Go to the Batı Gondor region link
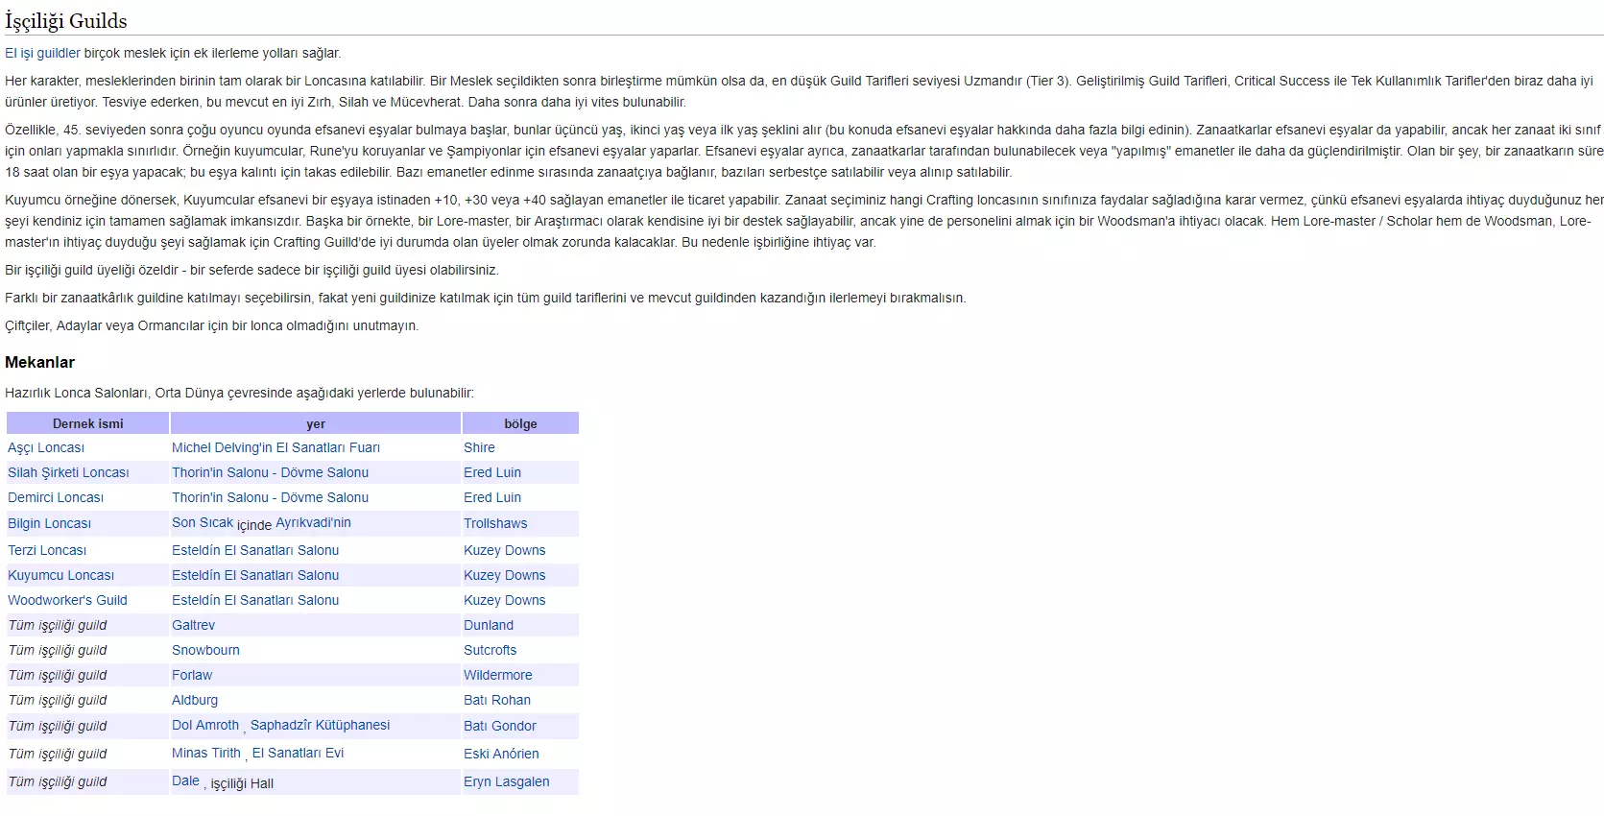 (500, 726)
